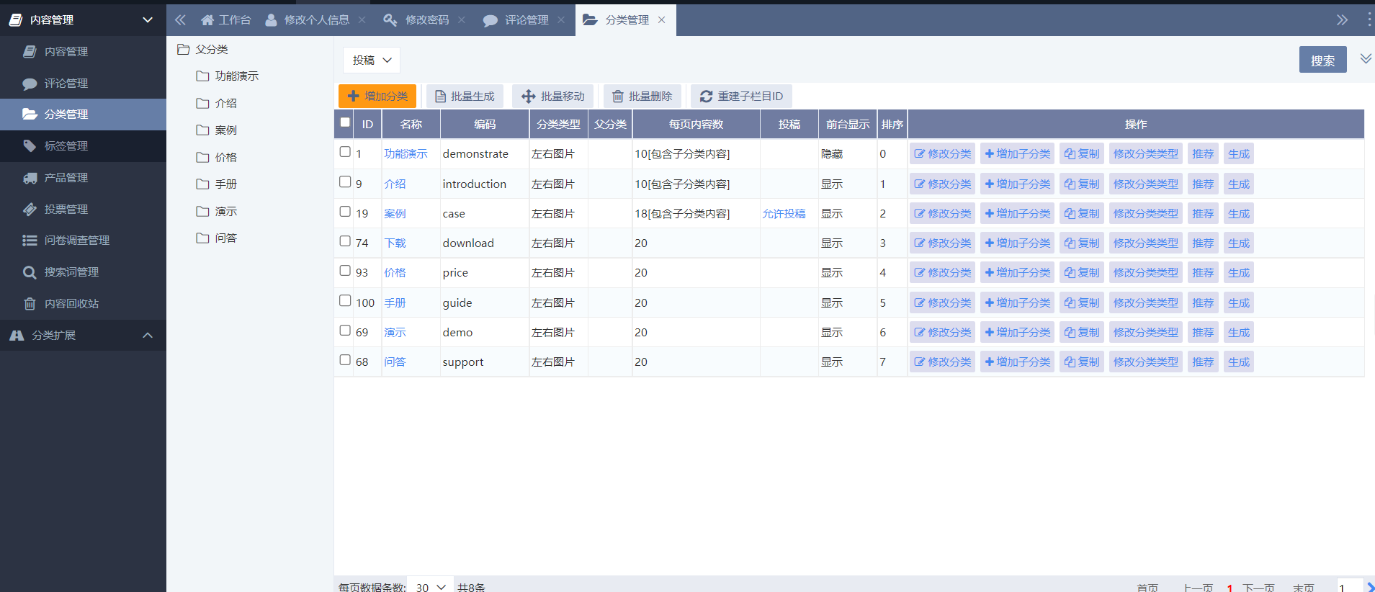Check the row checkbox for 下载
The width and height of the screenshot is (1375, 592).
pyautogui.click(x=345, y=241)
